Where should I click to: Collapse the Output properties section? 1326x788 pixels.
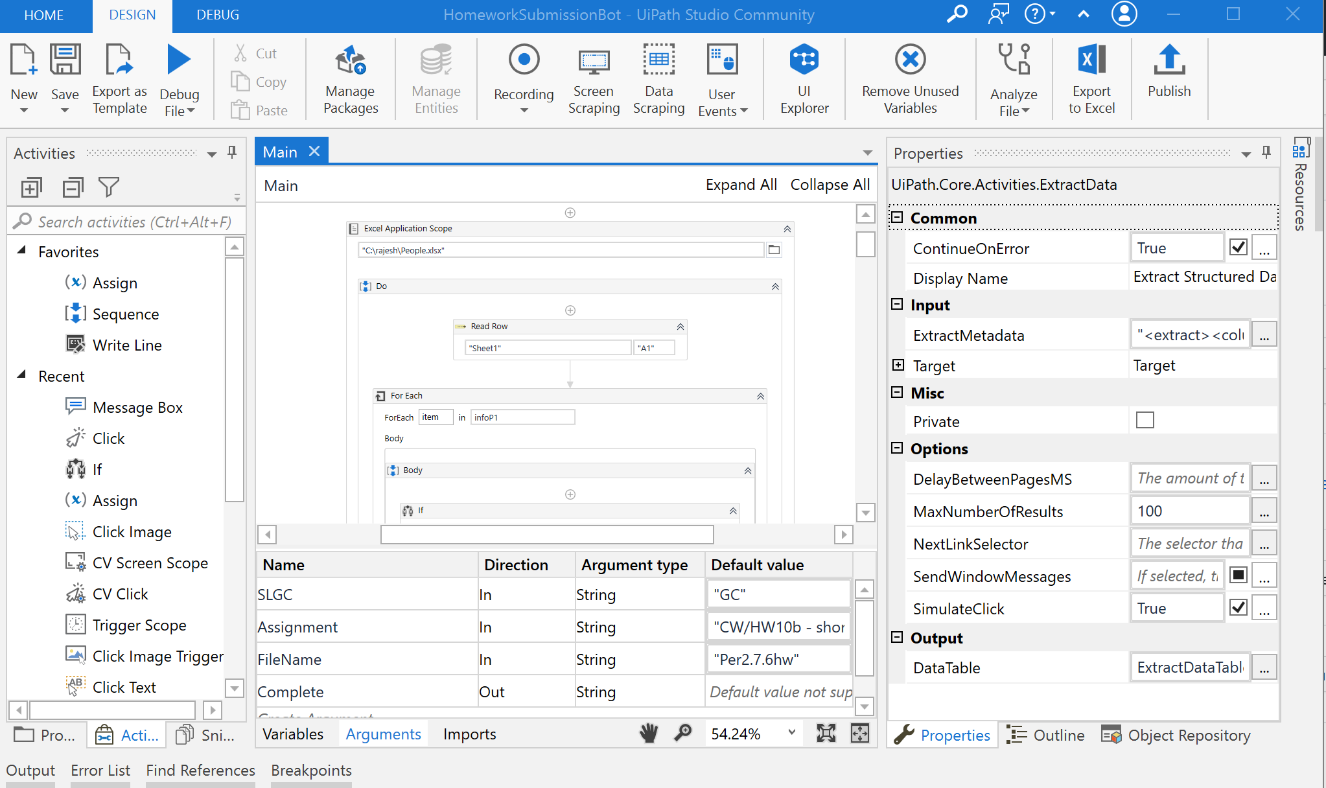pos(897,638)
